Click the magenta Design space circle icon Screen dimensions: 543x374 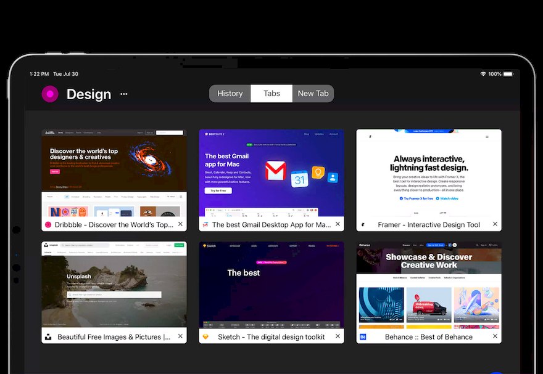pyautogui.click(x=50, y=94)
